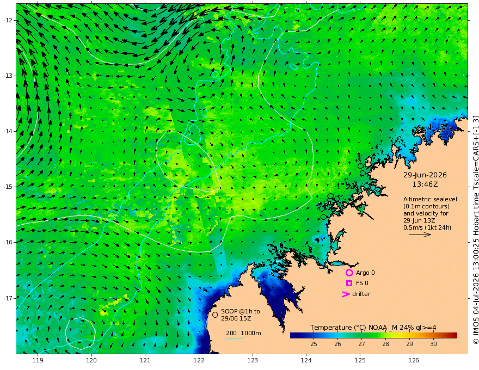479x370 pixels.
Task: Click the latitude axis label -12
Action: 8,20
